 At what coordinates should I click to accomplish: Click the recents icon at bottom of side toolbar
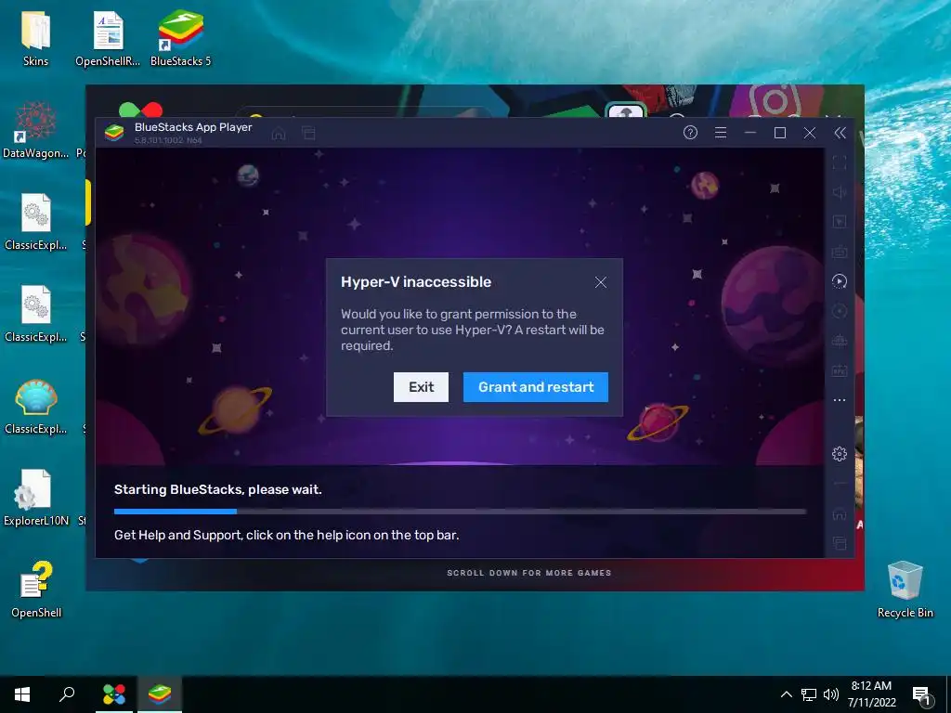point(840,543)
